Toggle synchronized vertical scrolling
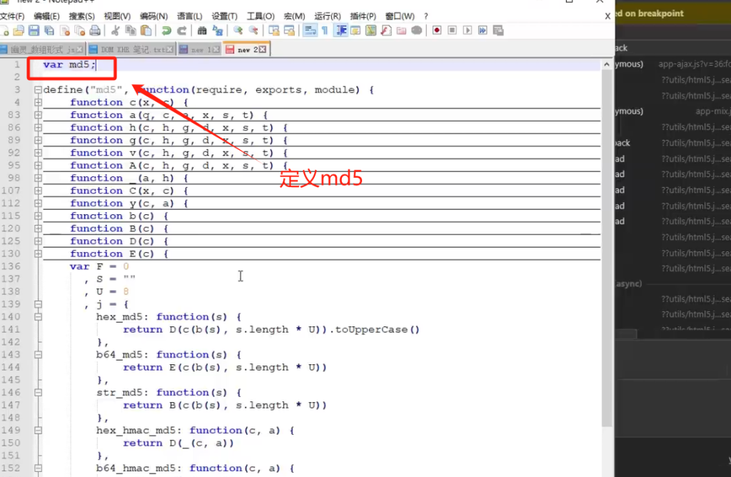 point(273,31)
